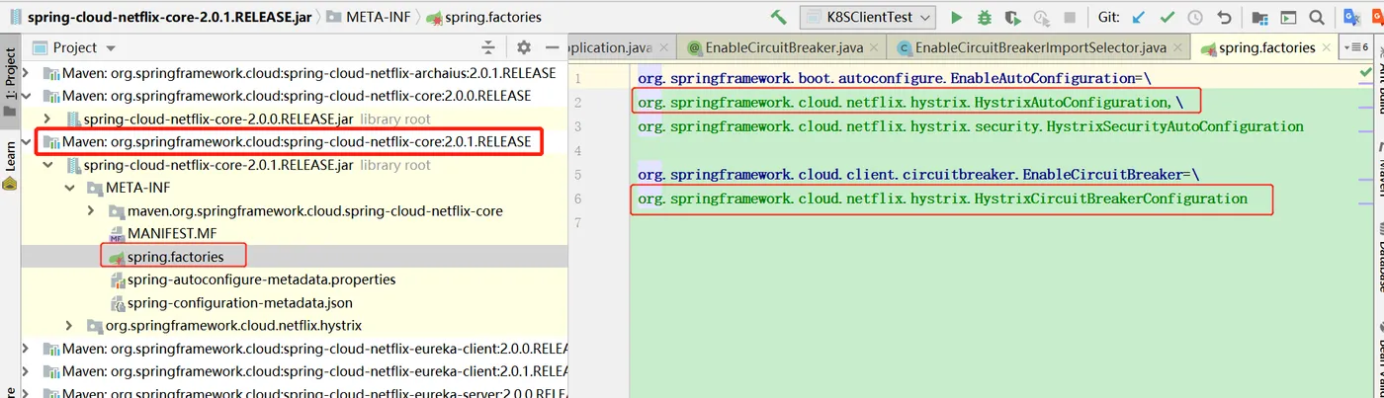Click the Run with profiler icon
The height and width of the screenshot is (398, 1384).
[x=1041, y=17]
